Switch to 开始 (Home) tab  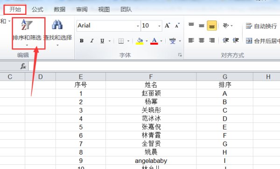click(15, 9)
